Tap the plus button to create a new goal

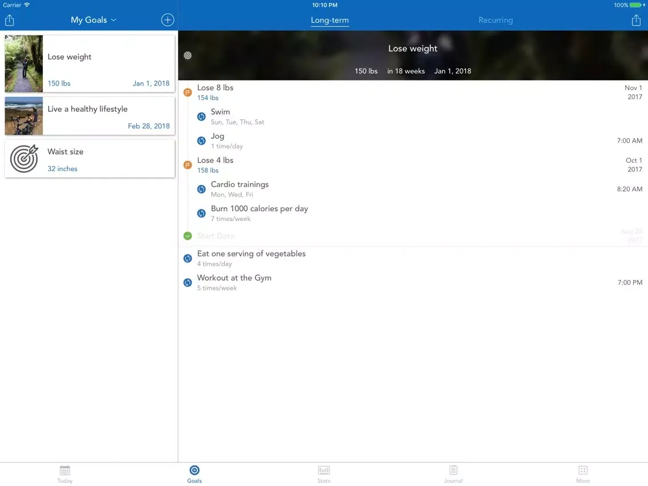(x=167, y=19)
